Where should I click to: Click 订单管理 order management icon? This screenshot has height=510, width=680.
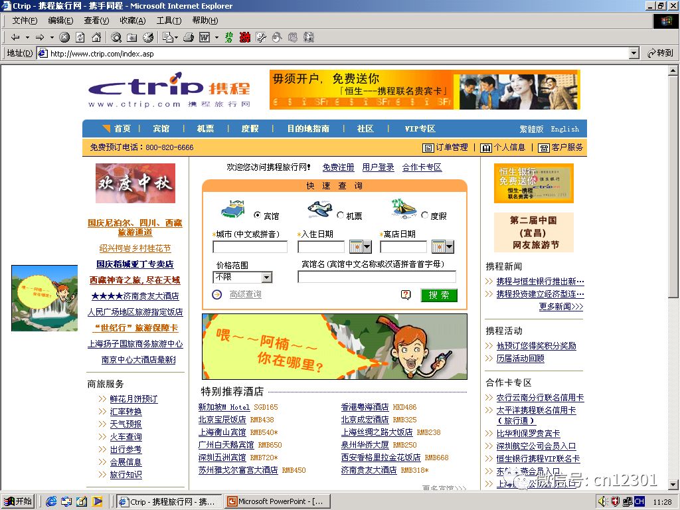tap(428, 148)
